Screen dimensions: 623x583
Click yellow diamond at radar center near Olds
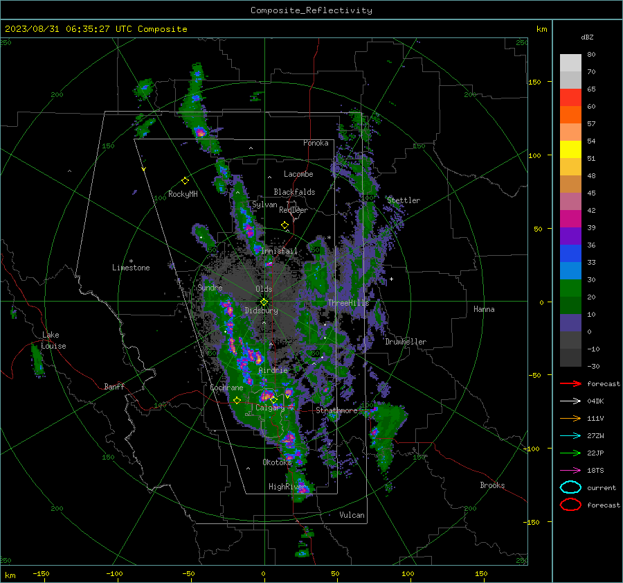pyautogui.click(x=264, y=302)
